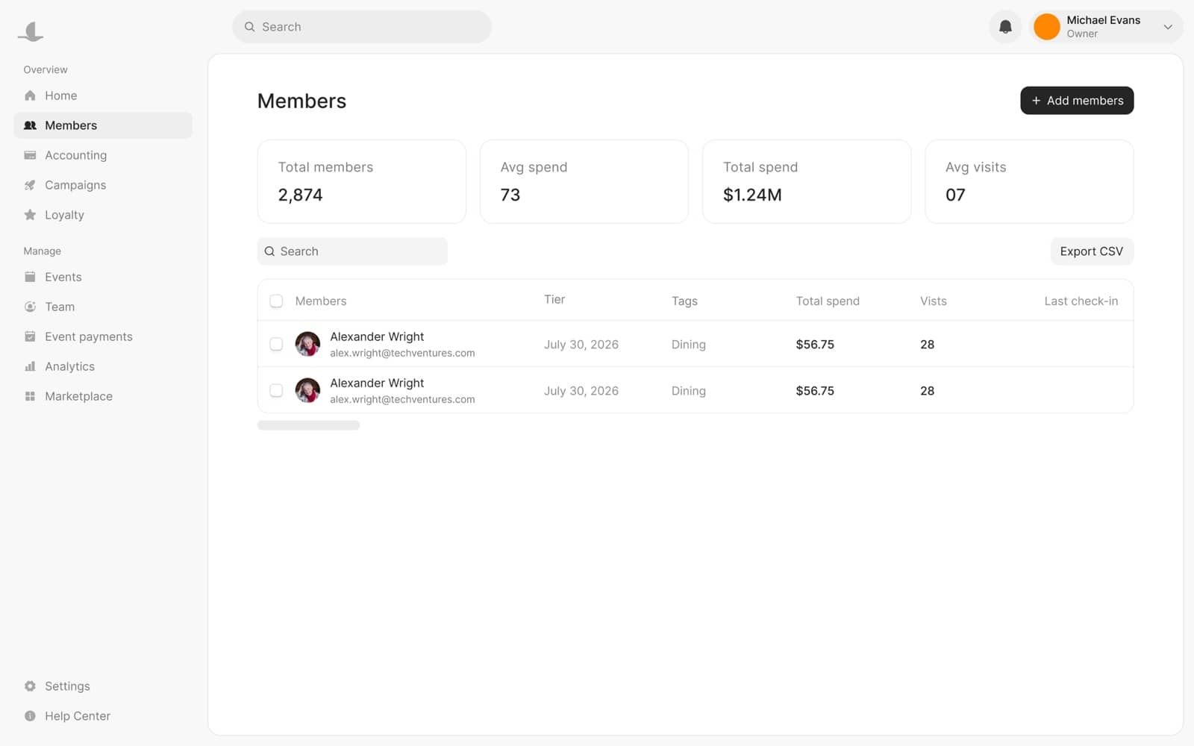Click the Total spend column header
Image resolution: width=1194 pixels, height=746 pixels.
pos(828,301)
